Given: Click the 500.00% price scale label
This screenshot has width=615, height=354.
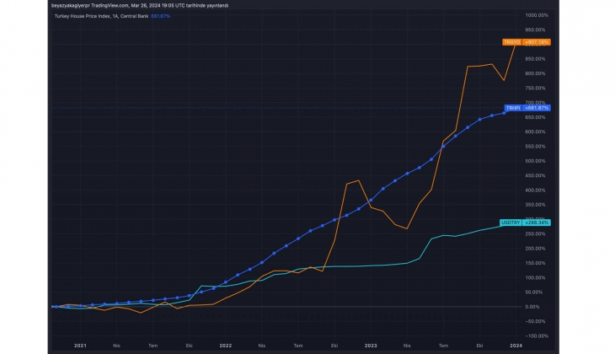Looking at the screenshot, I should coord(537,161).
